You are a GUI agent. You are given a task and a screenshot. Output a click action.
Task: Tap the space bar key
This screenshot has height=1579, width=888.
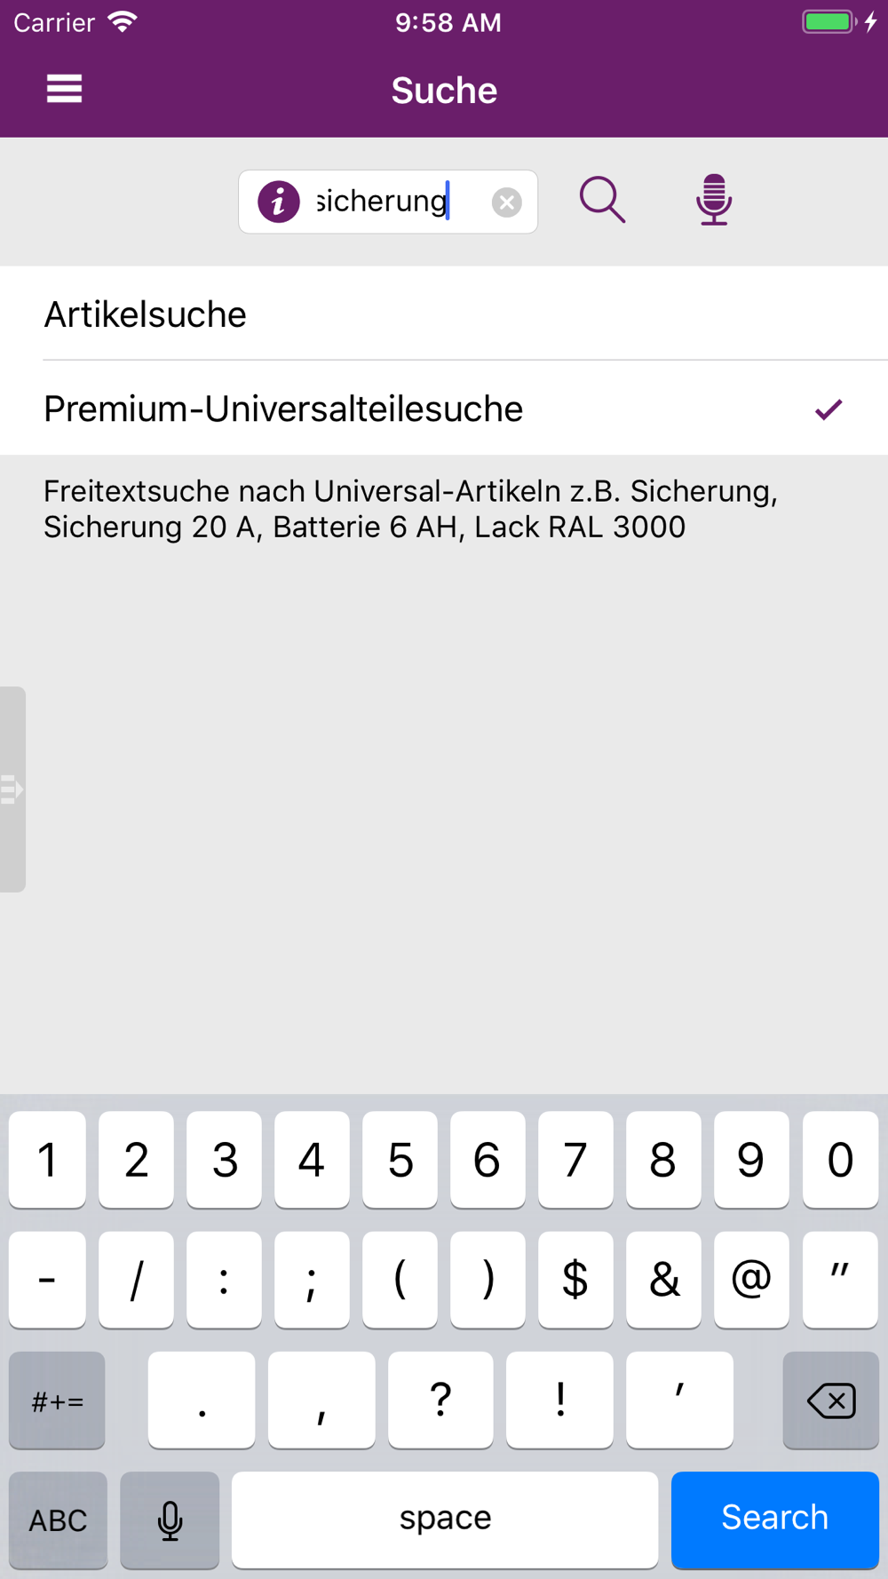tap(445, 1519)
